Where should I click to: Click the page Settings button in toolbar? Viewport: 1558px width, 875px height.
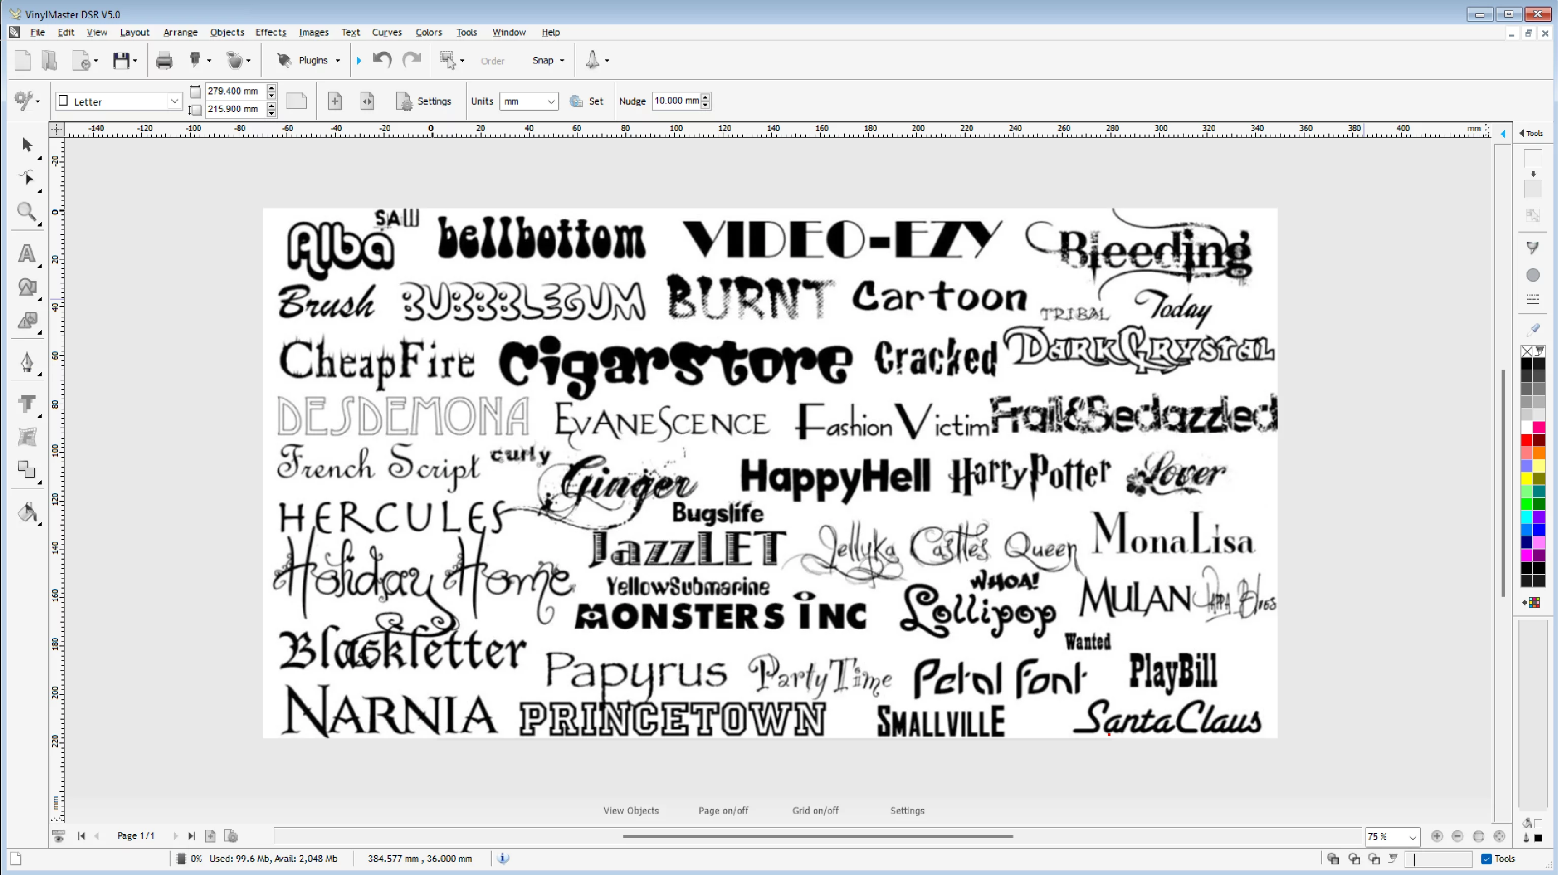tap(423, 101)
